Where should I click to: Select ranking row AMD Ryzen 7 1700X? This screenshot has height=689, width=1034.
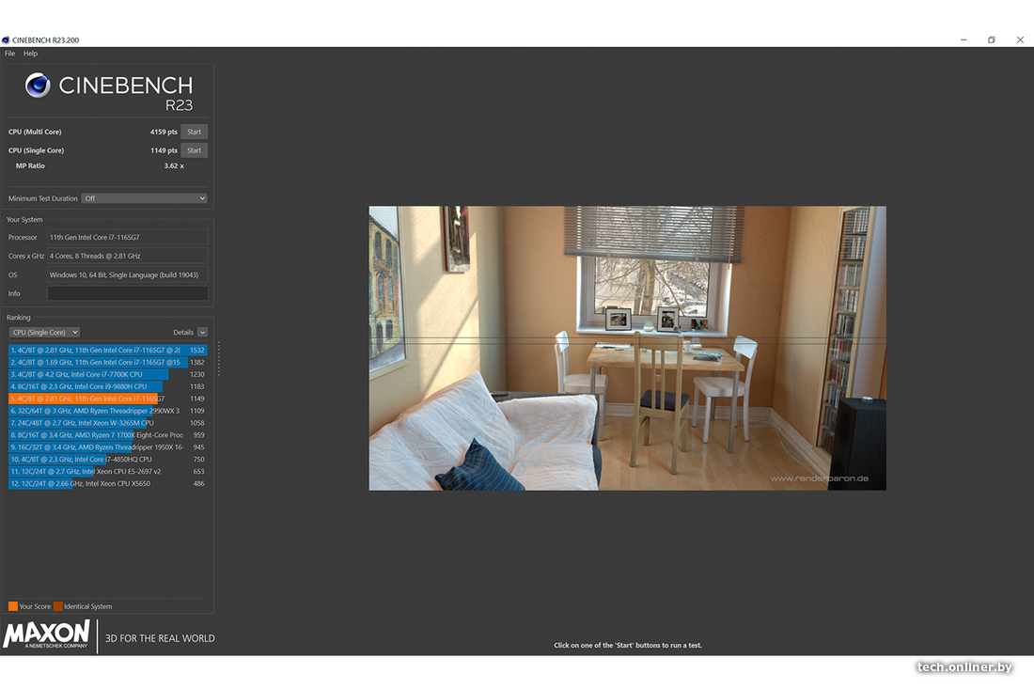(x=108, y=435)
